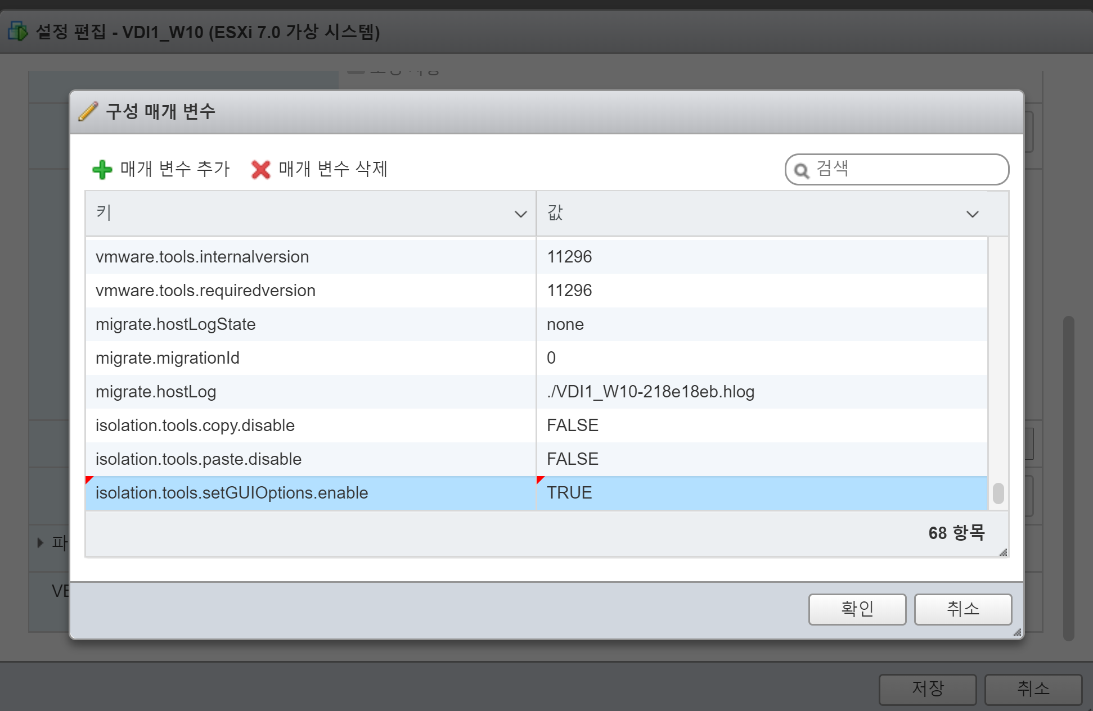This screenshot has width=1093, height=711.
Task: Expand the collapsed 파 section triangle
Action: 40,542
